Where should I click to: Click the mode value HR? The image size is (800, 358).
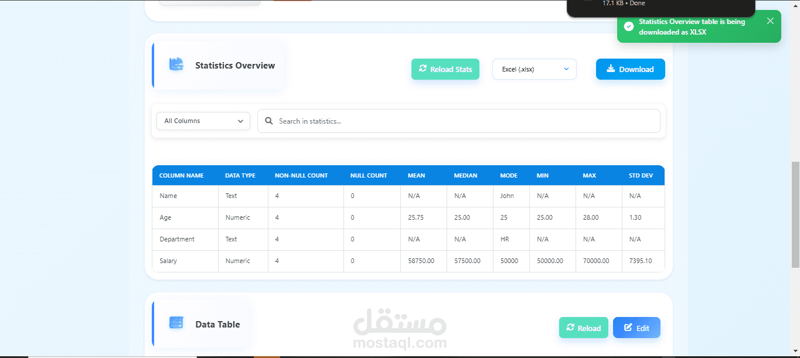[505, 239]
